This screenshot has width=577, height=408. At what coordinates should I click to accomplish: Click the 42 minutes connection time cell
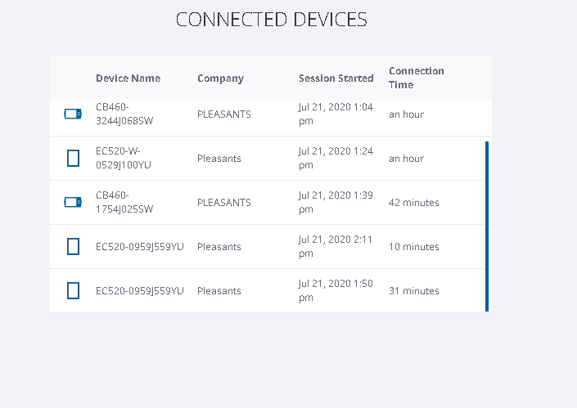414,202
